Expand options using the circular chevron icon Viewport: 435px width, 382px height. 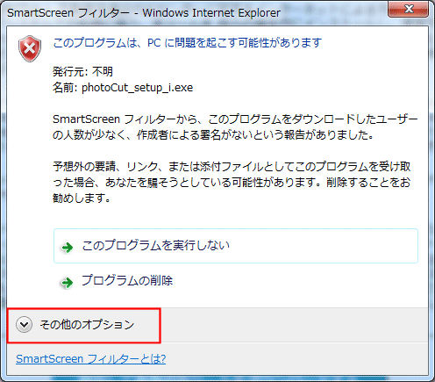24,325
